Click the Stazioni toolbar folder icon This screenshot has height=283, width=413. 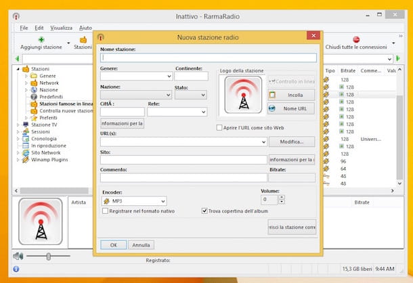[83, 40]
